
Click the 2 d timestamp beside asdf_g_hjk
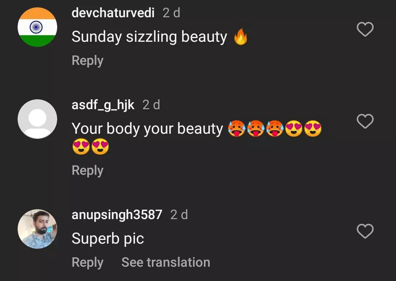point(151,105)
